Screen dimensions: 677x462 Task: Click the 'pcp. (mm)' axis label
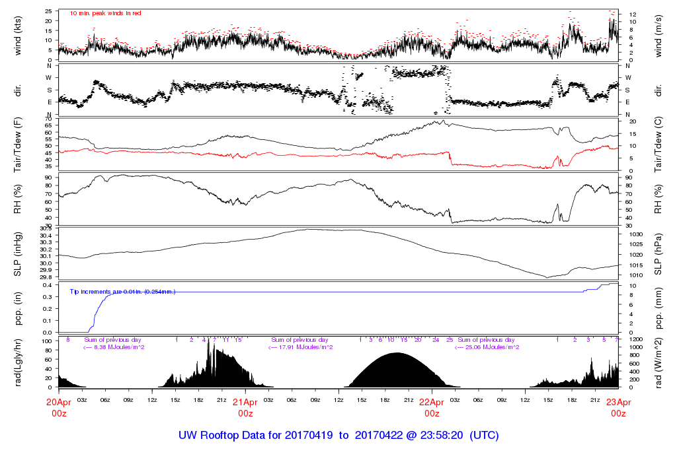click(658, 308)
